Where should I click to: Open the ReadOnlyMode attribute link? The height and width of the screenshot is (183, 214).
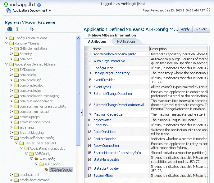(x=105, y=132)
